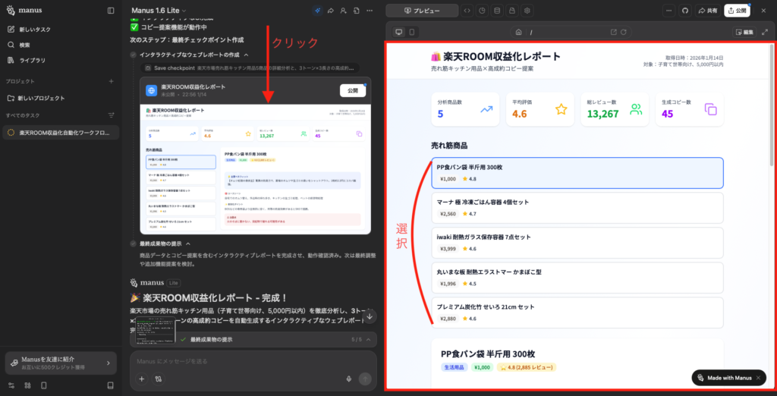Click the 共有 share button
Screen dimensions: 777x396
click(708, 11)
